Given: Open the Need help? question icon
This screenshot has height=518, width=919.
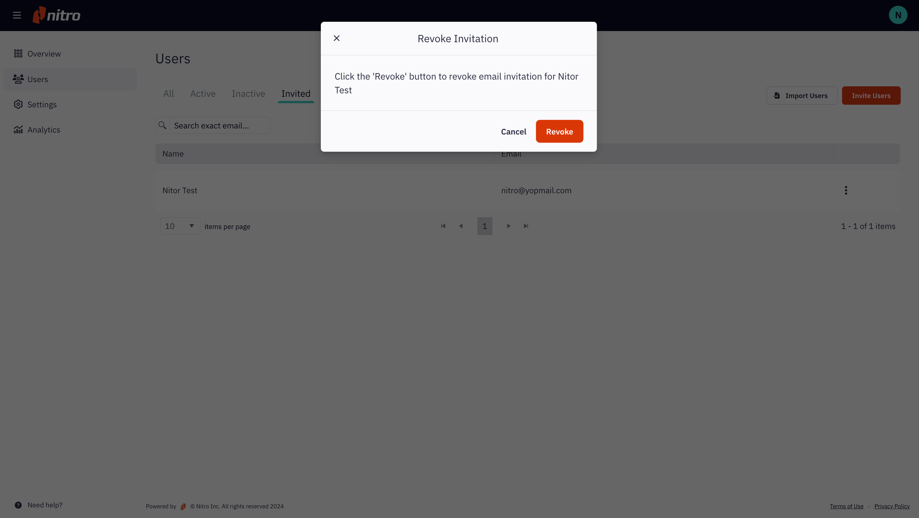Looking at the screenshot, I should [x=18, y=505].
